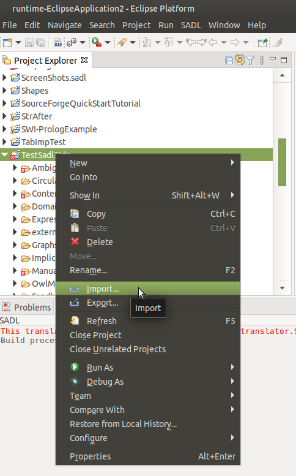Open the Compare With submenu
Viewport: 296px width, 476px height.
148,410
